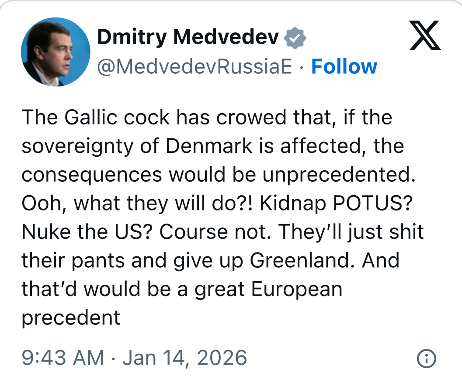This screenshot has height=383, width=462.
Task: Open Dmitry Medvedev's profile picture
Action: 56,52
